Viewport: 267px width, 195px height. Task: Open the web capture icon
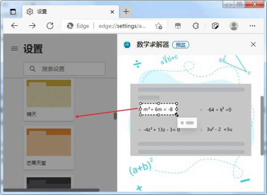pos(215,26)
